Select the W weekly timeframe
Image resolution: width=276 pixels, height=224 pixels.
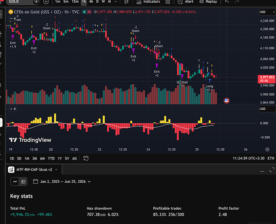pyautogui.click(x=103, y=2)
